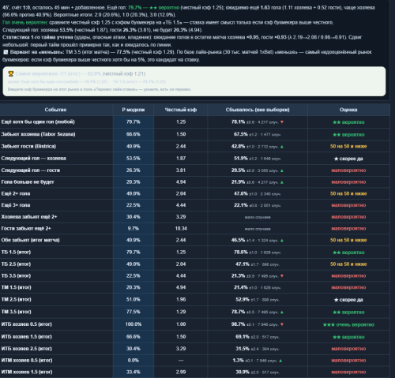Click red down arrow in «ИТБ хозяев 0.5» row

[x=282, y=324]
